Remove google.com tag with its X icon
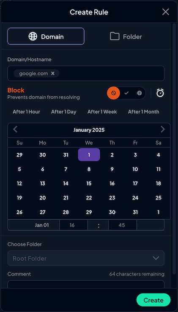Viewport: 178px width, 312px height. 53,73
